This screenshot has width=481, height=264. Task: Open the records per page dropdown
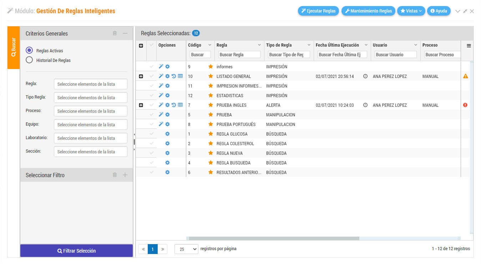click(186, 249)
